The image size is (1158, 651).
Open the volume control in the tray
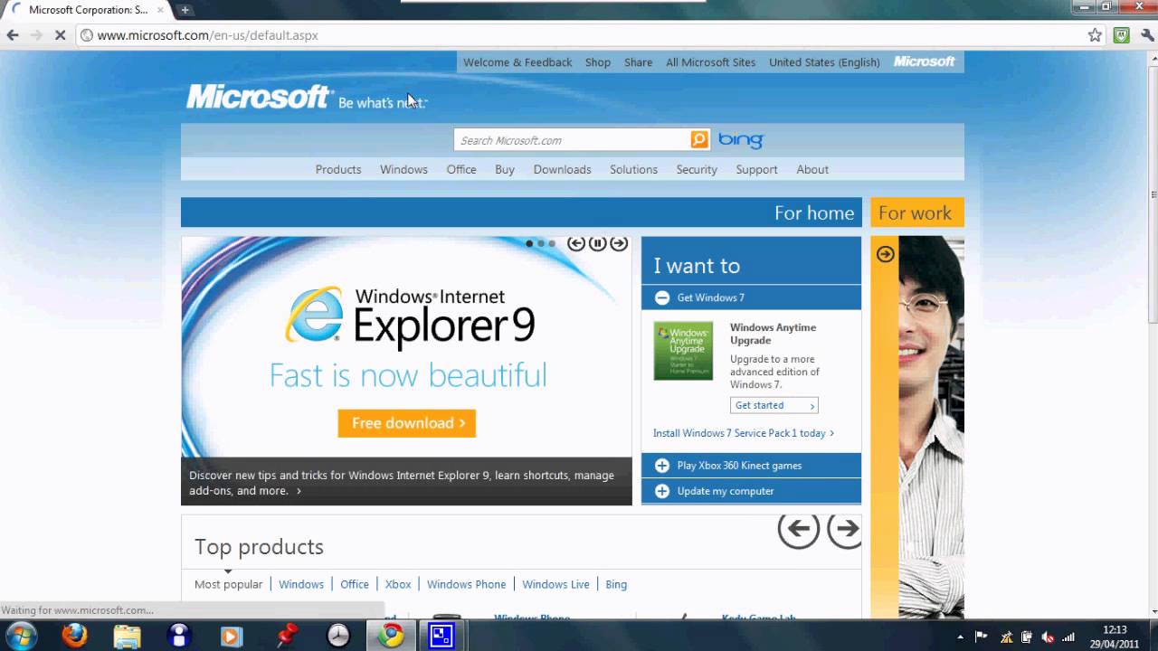pyautogui.click(x=1048, y=637)
